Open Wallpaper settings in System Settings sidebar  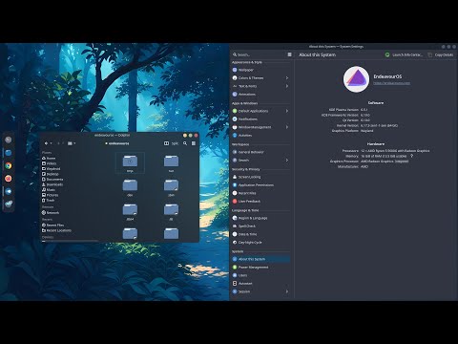(x=260, y=70)
